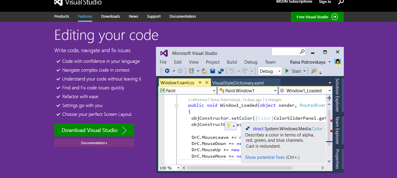Image resolution: width=397 pixels, height=178 pixels.
Task: Open the Debug configuration dropdown
Action: pos(279,71)
